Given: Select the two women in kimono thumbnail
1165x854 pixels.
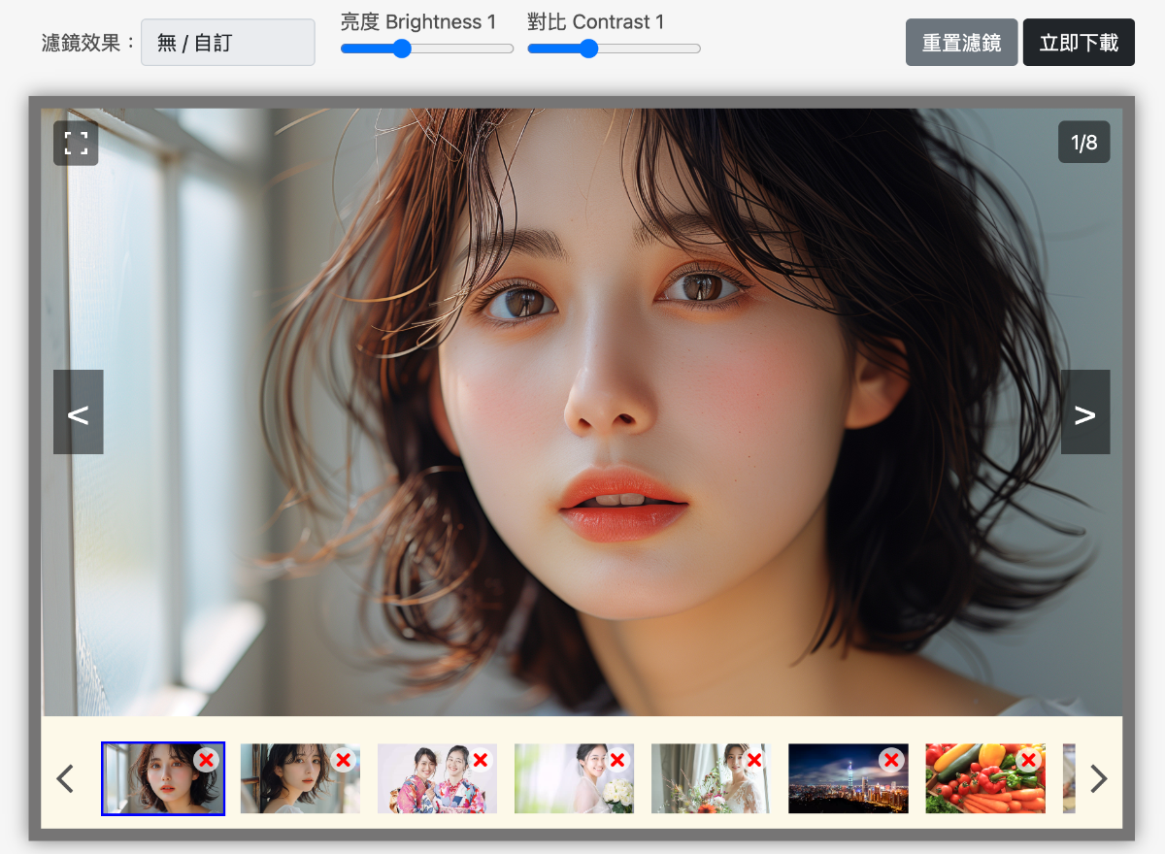Looking at the screenshot, I should click(427, 786).
